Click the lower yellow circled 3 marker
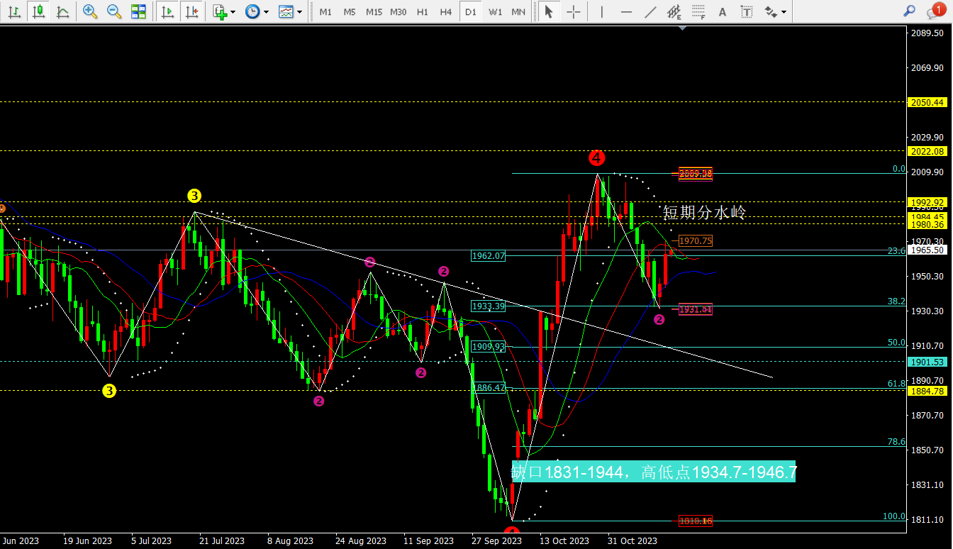This screenshot has height=549, width=953. (x=108, y=390)
